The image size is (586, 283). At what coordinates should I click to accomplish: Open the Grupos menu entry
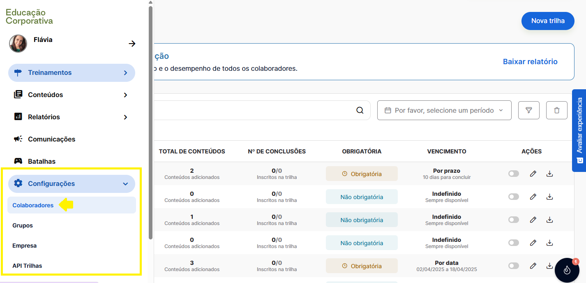click(22, 225)
